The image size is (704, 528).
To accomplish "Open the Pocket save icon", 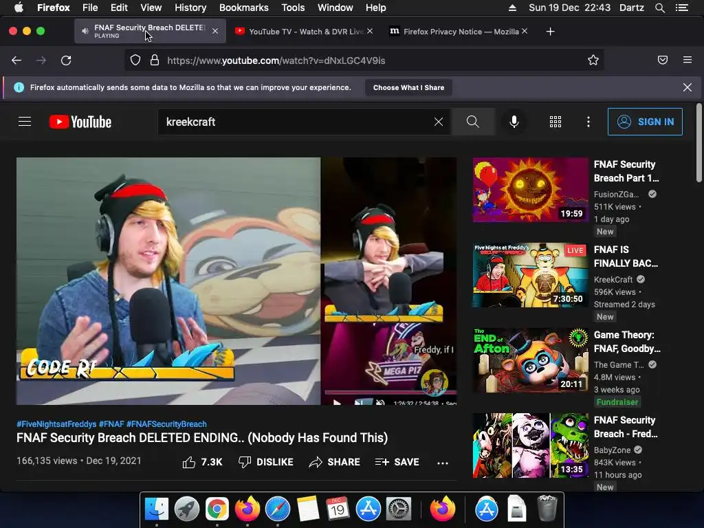I will coord(663,60).
